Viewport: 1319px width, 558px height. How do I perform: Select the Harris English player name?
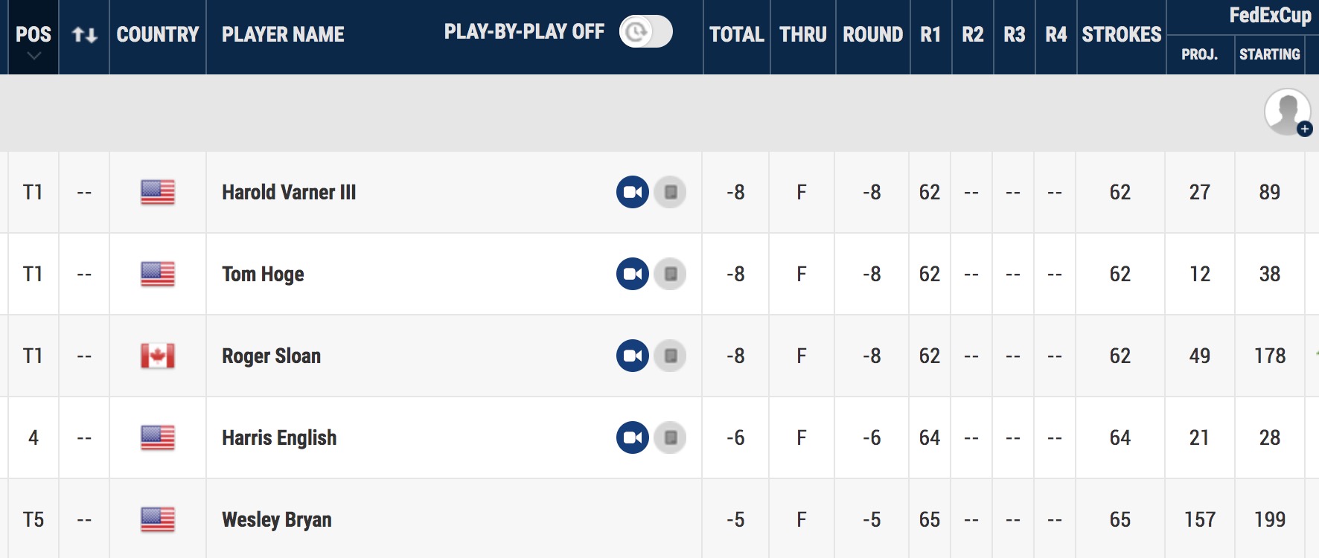point(279,437)
